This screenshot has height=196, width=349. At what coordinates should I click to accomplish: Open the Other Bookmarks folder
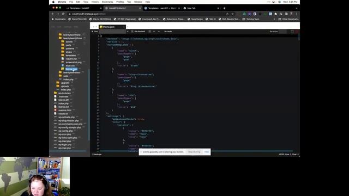coord(288,19)
